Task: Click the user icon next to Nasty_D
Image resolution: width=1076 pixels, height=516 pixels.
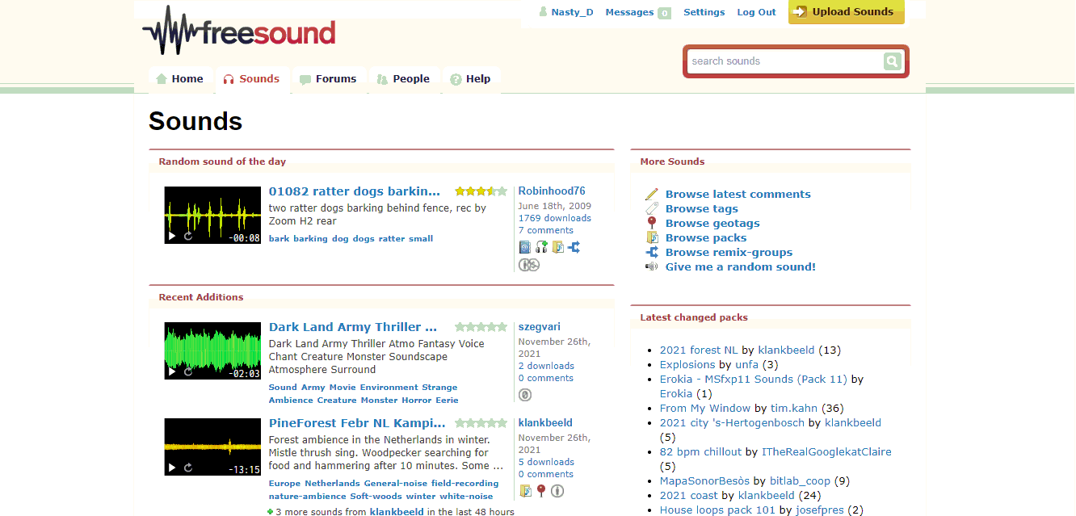Action: 544,12
